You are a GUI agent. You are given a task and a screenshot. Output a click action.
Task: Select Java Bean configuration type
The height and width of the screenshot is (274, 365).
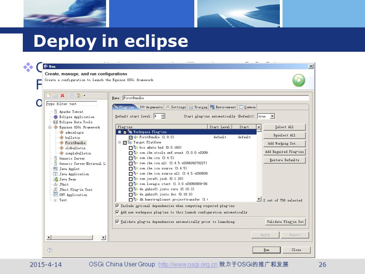[x=68, y=179]
